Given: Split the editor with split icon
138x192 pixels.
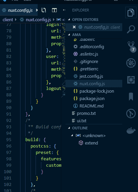Looking at the screenshot, I should (x=54, y=10).
